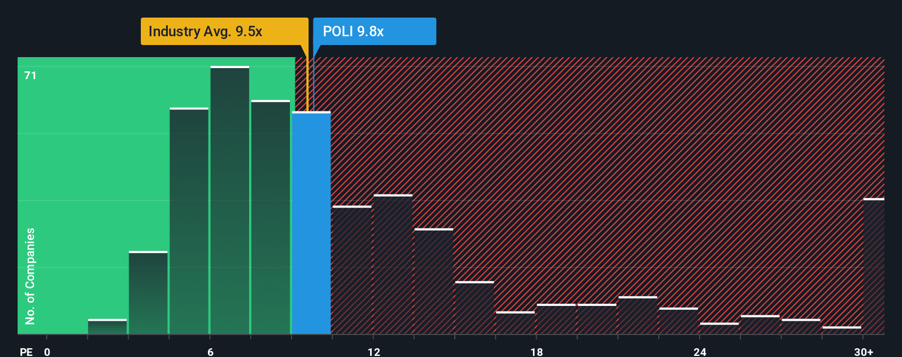Select the 30+ PE bar at far right
Screen dimensions: 902x357
[874, 266]
